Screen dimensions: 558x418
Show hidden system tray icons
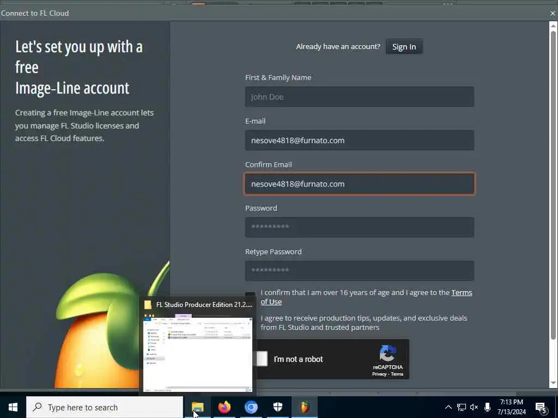tap(448, 407)
